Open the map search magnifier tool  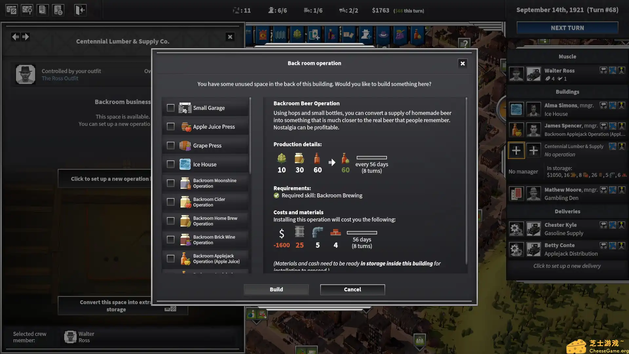click(27, 10)
